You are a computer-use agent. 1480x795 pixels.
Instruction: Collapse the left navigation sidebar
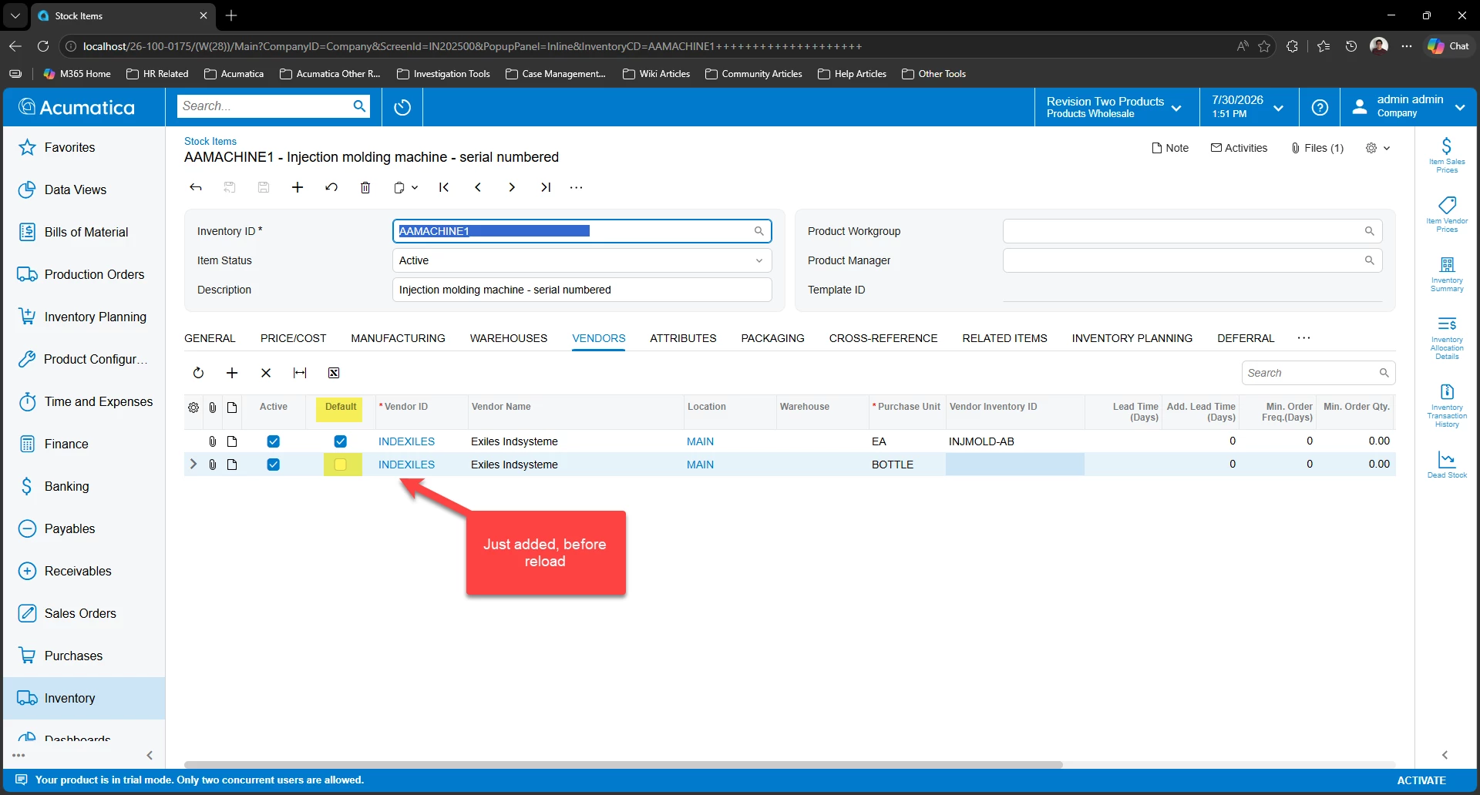coord(150,755)
